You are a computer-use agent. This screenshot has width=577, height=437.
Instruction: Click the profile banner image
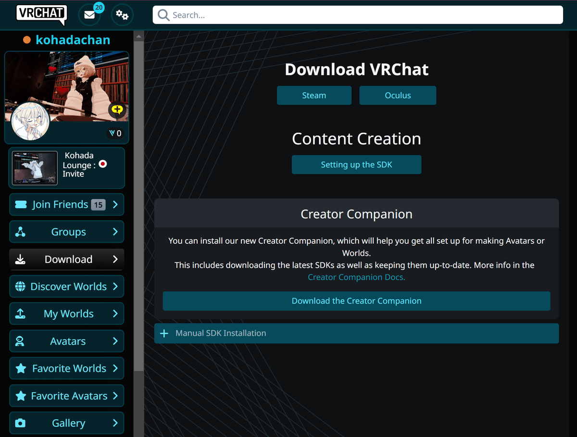tap(67, 87)
